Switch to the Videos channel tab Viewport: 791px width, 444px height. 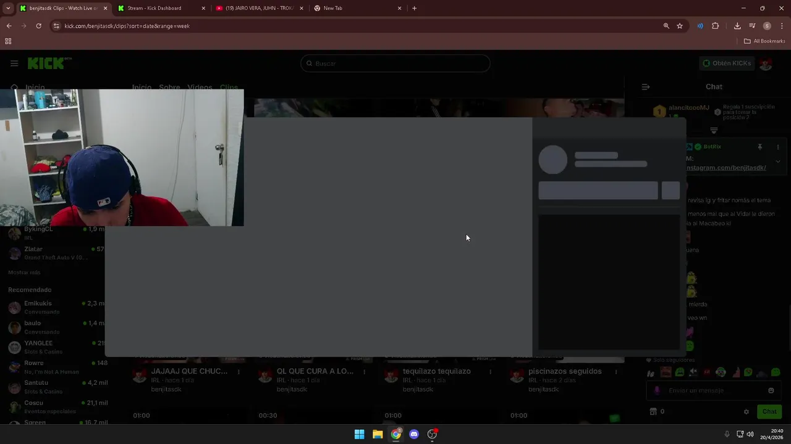coord(200,88)
